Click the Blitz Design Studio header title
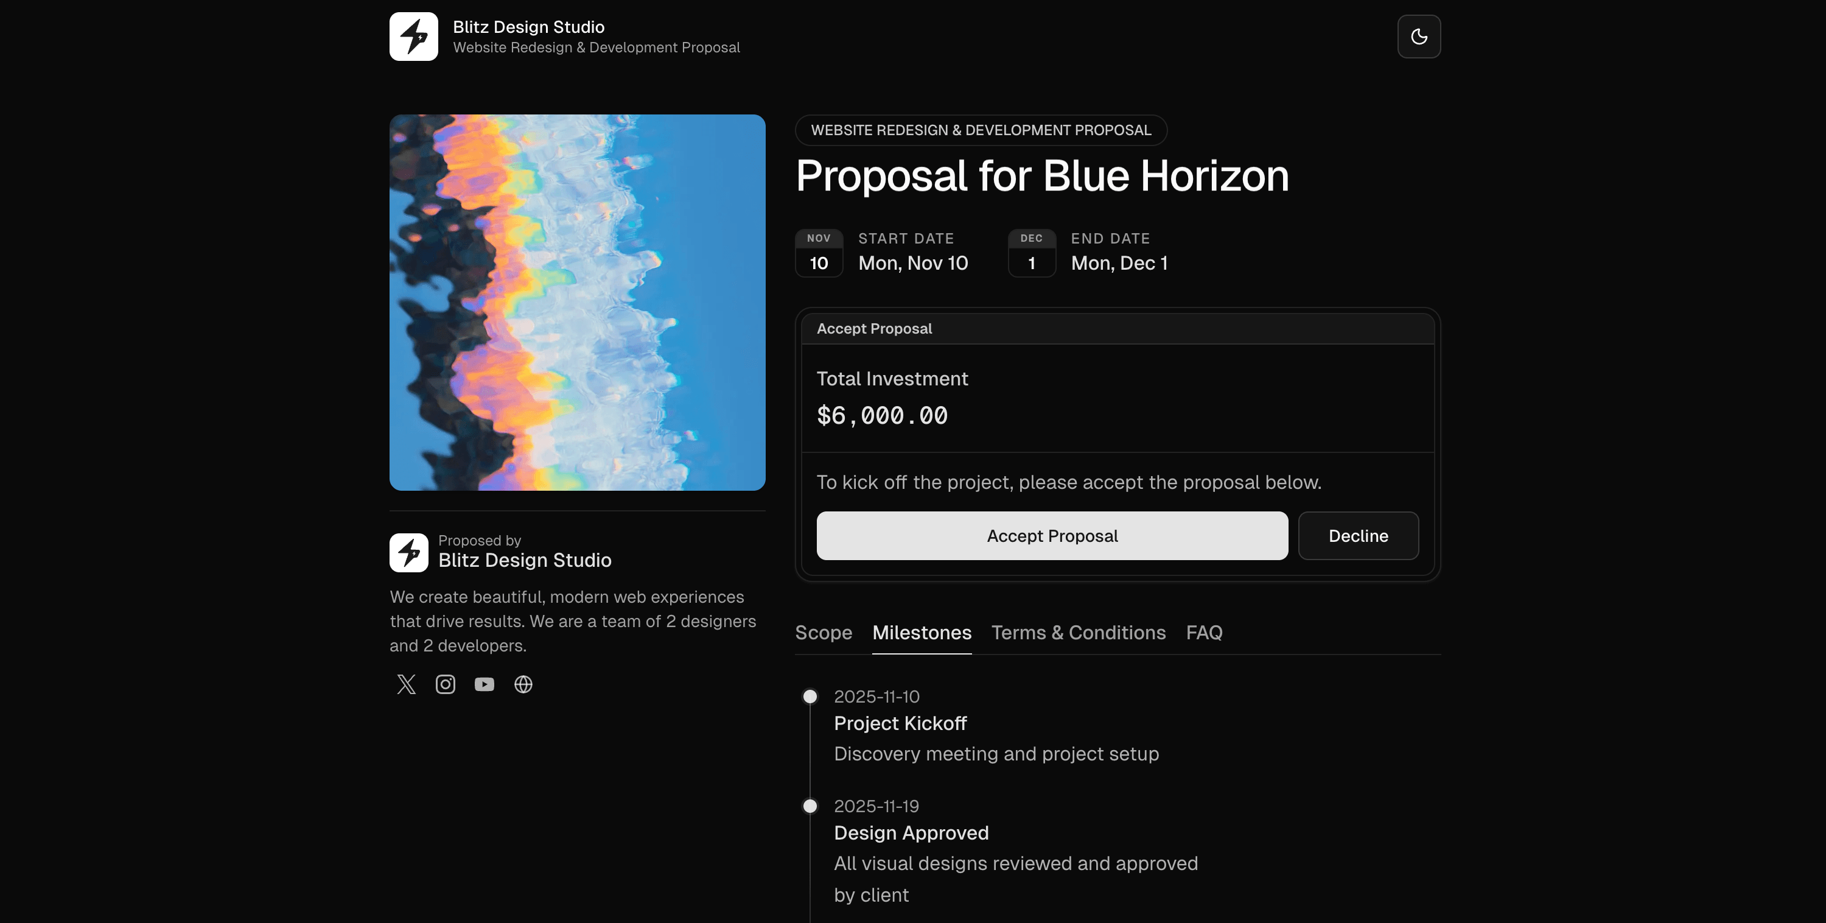Viewport: 1826px width, 923px height. click(528, 27)
